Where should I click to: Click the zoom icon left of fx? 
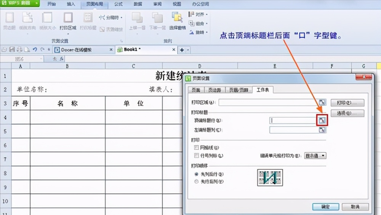point(54,59)
